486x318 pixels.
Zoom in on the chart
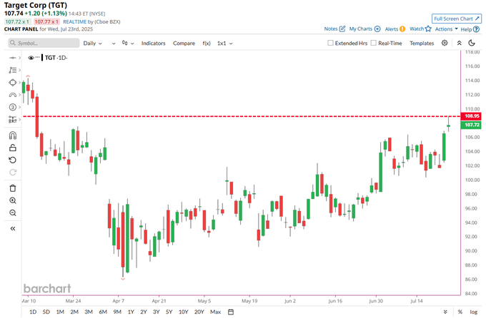[x=13, y=200]
